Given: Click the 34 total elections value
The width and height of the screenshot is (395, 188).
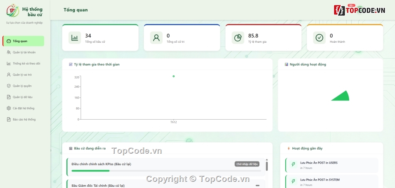Looking at the screenshot, I should pyautogui.click(x=88, y=36).
